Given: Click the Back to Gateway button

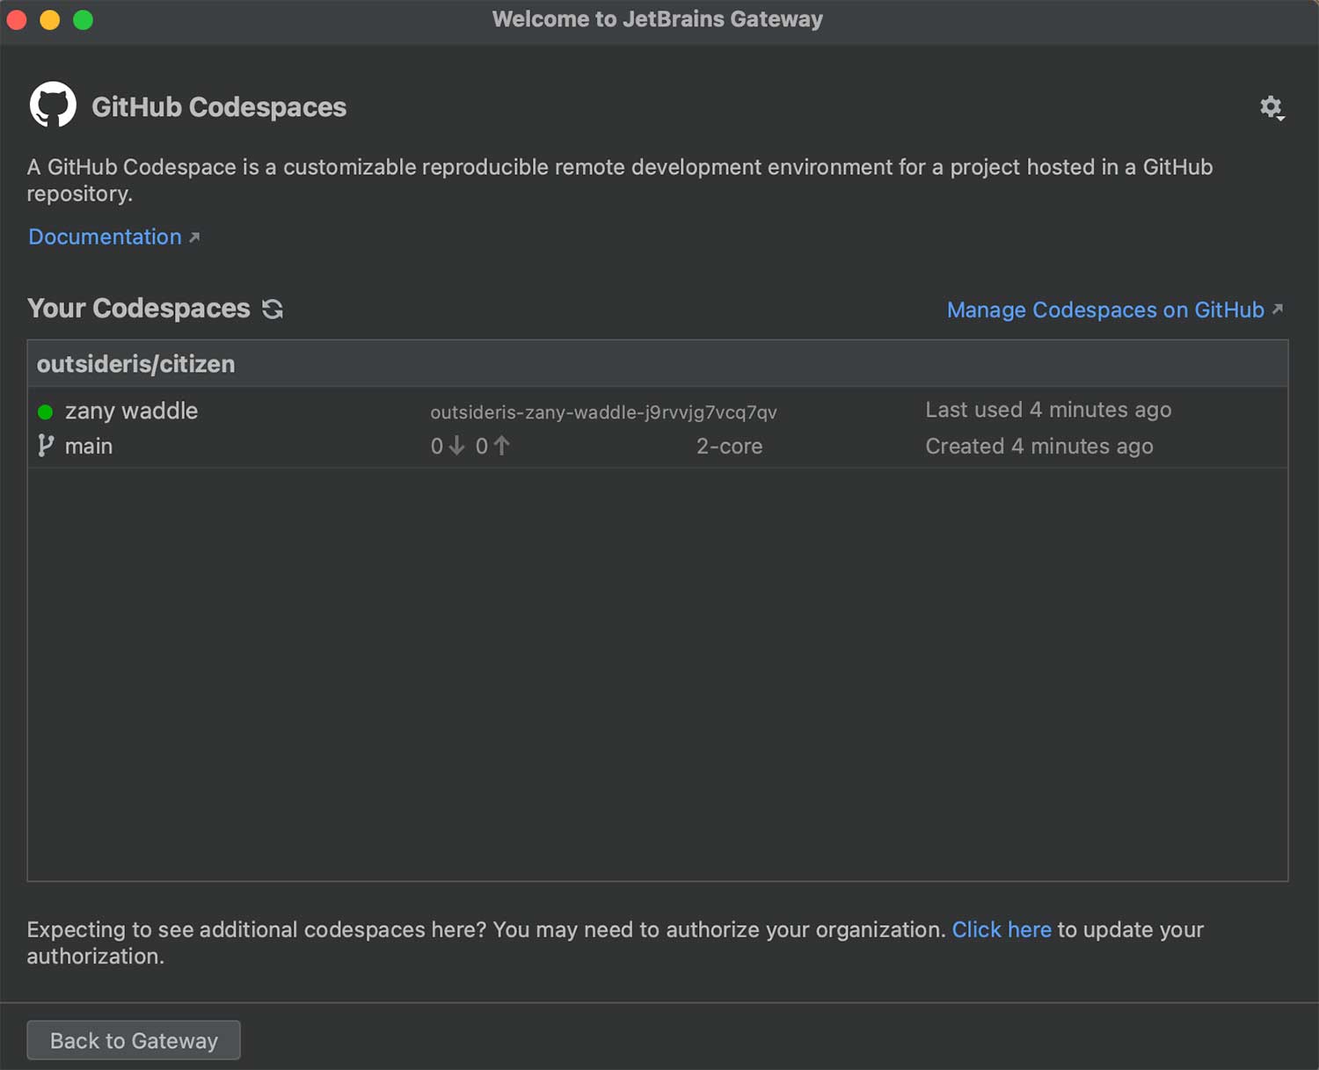Looking at the screenshot, I should [134, 1040].
